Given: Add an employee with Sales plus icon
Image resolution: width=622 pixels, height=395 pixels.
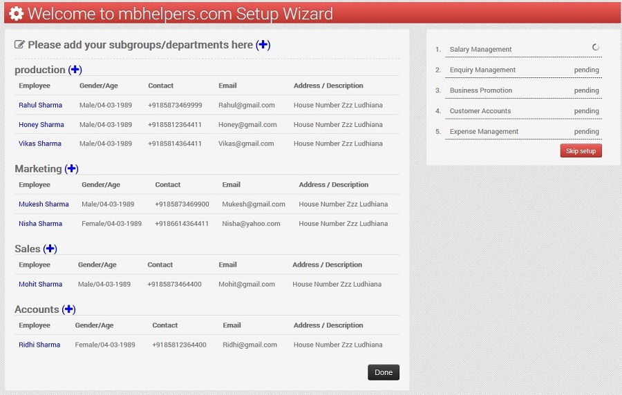Looking at the screenshot, I should (50, 249).
